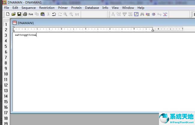The width and height of the screenshot is (195, 125).
Task: Click the Print icon in toolbar
Action: coord(25,14)
